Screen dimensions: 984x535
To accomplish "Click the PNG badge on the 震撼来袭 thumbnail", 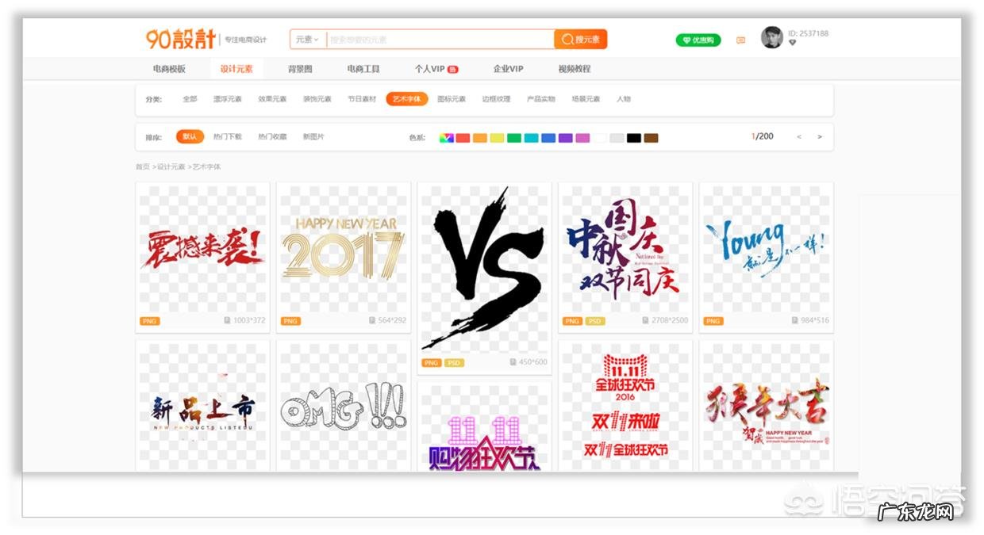I will pos(149,321).
